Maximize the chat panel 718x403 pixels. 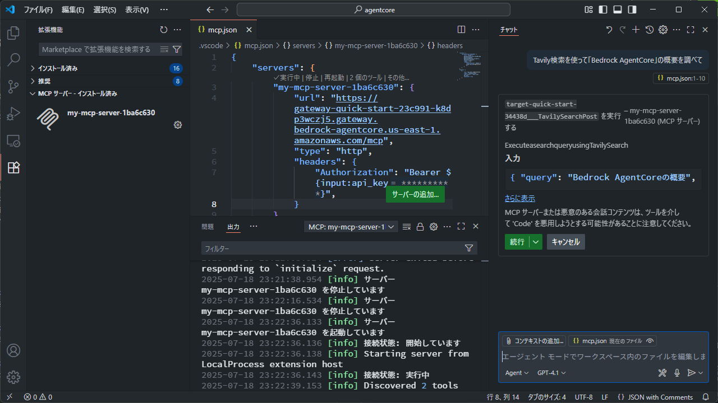(x=691, y=30)
